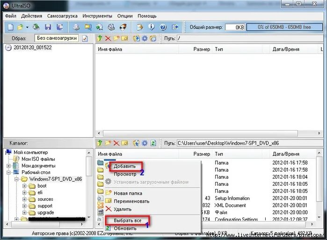
Task: Click the Open file folder icon
Action: 20,27
